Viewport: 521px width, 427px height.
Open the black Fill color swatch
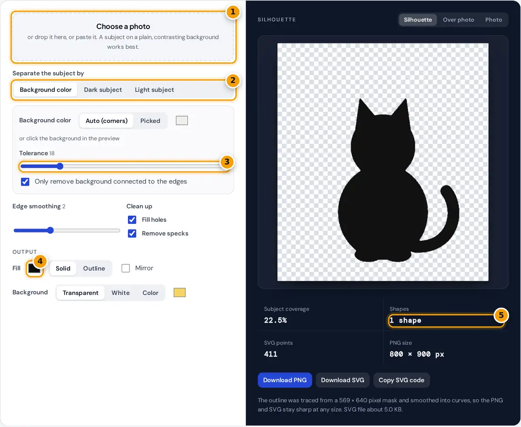pos(34,268)
